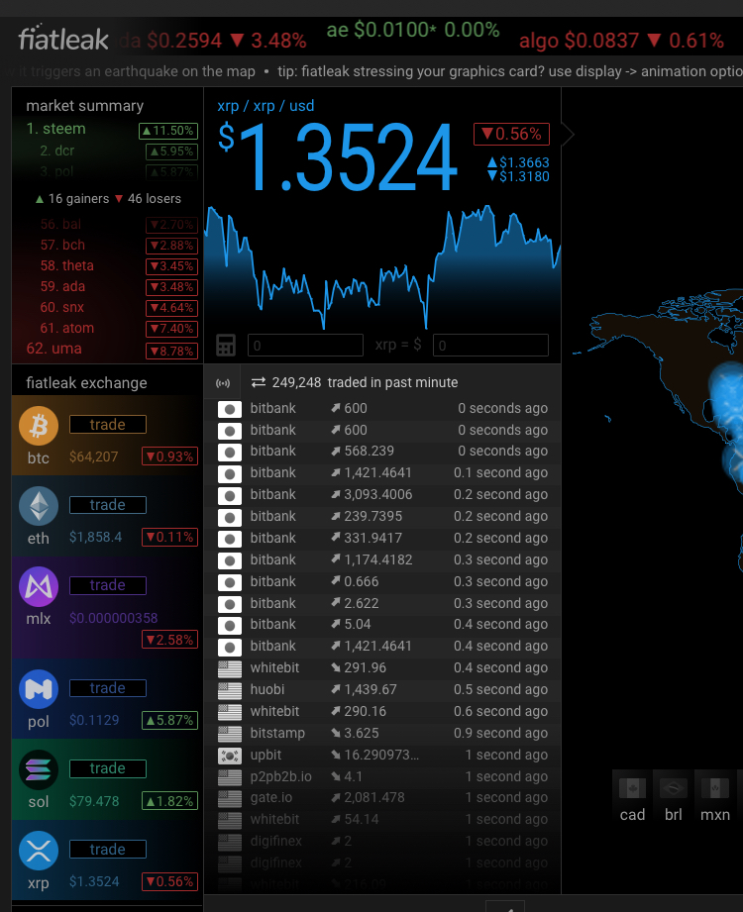
Task: Click the xrp / xrp / usd pair label
Action: point(265,106)
